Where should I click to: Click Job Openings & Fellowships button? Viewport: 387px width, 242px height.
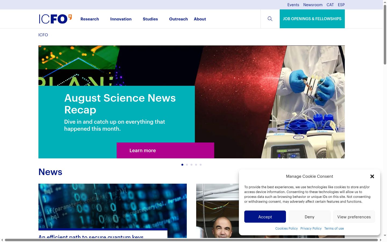312,19
